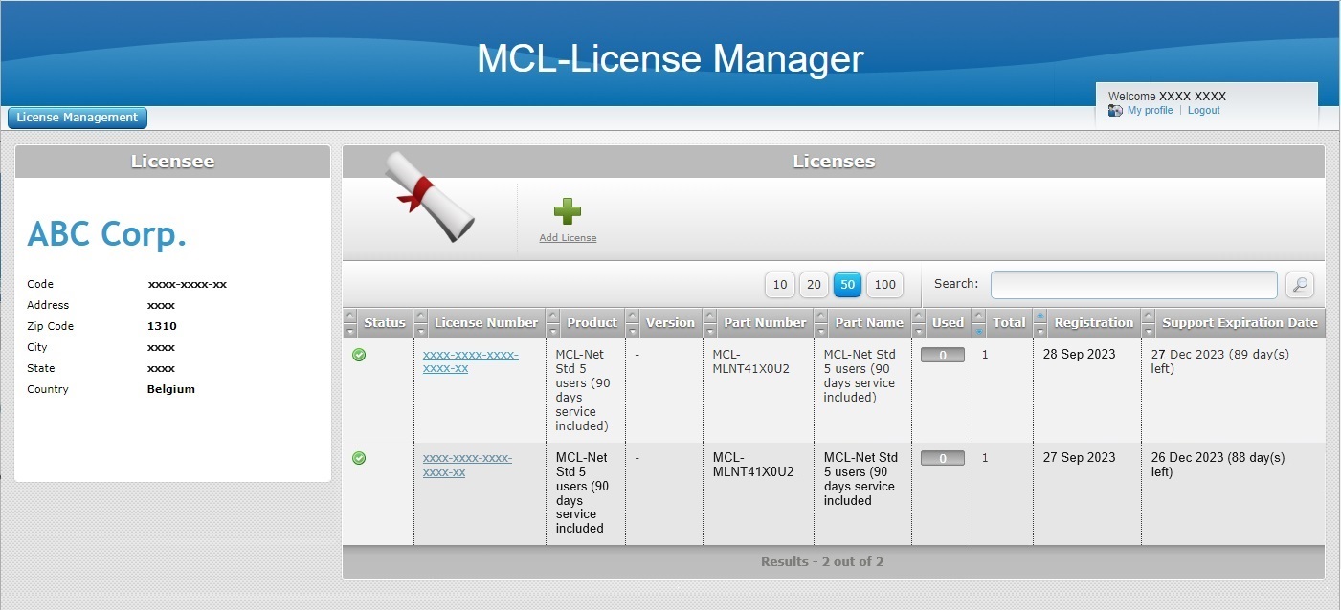Select the zip code value 1310

pyautogui.click(x=162, y=326)
